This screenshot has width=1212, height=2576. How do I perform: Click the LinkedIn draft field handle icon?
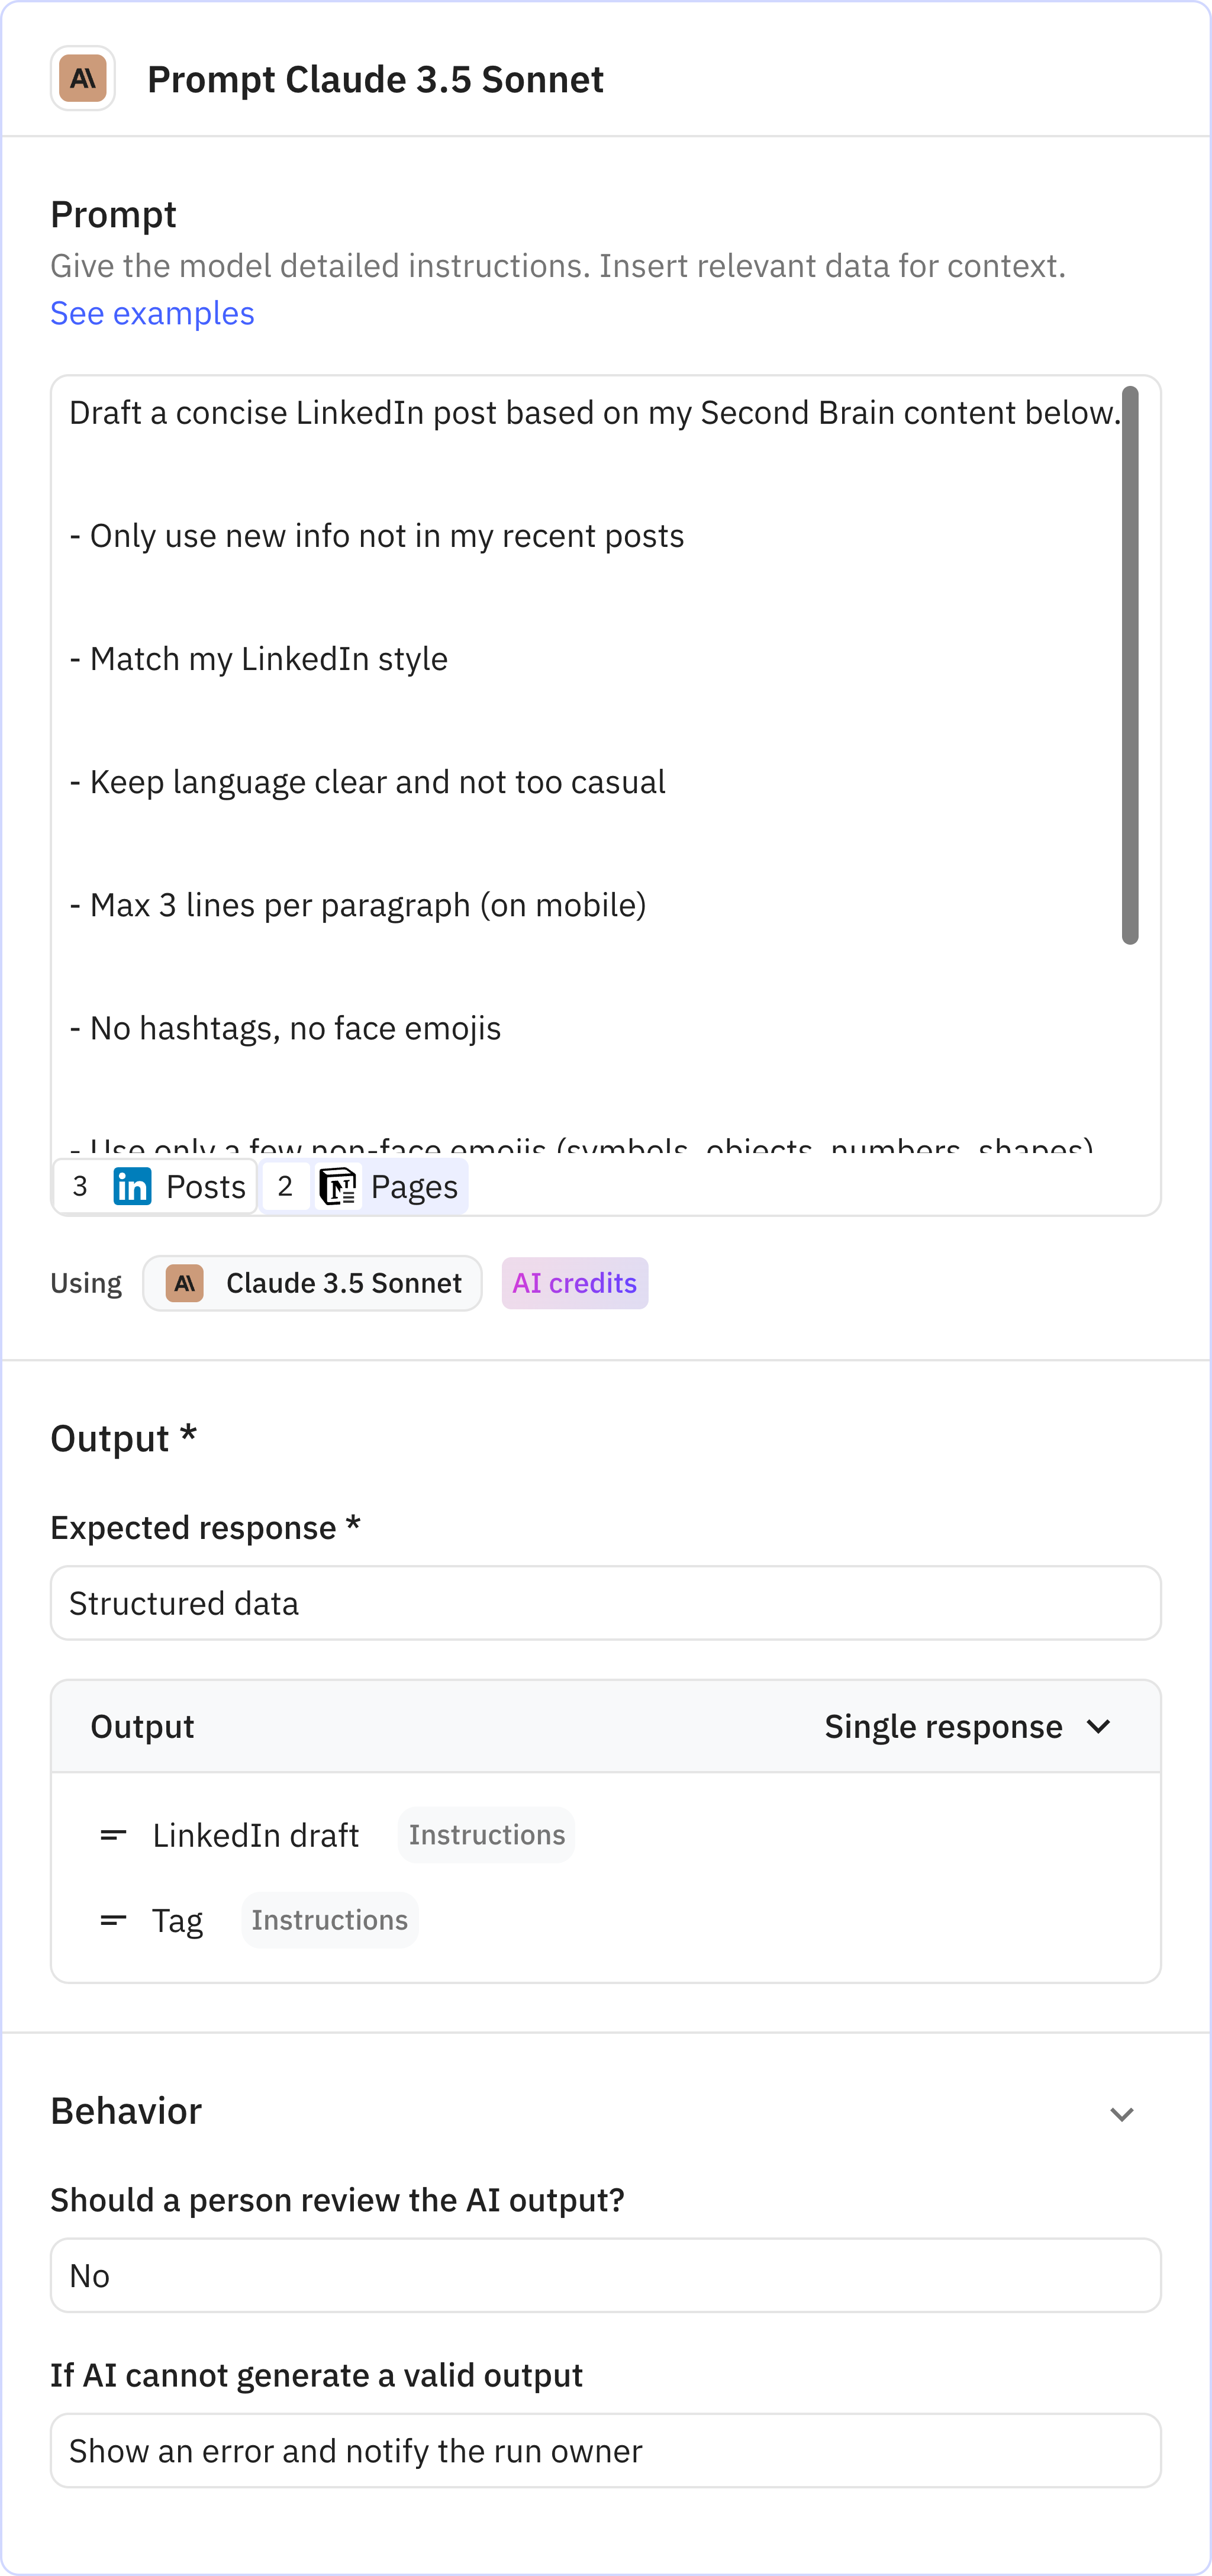pos(113,1835)
